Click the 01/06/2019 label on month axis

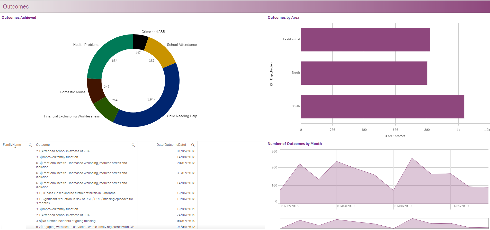coord(403,206)
